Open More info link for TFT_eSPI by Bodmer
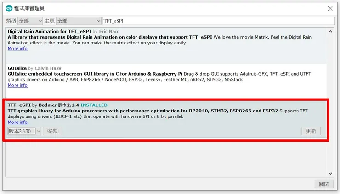This screenshot has height=194, width=340. pos(17,122)
